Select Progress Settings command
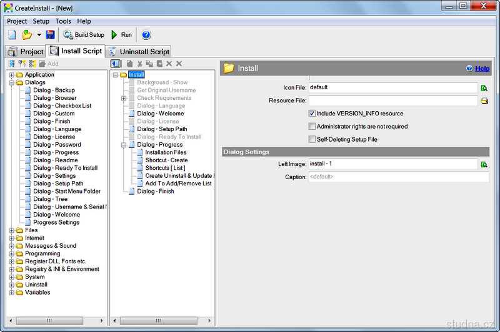The image size is (500, 332). pyautogui.click(x=56, y=223)
